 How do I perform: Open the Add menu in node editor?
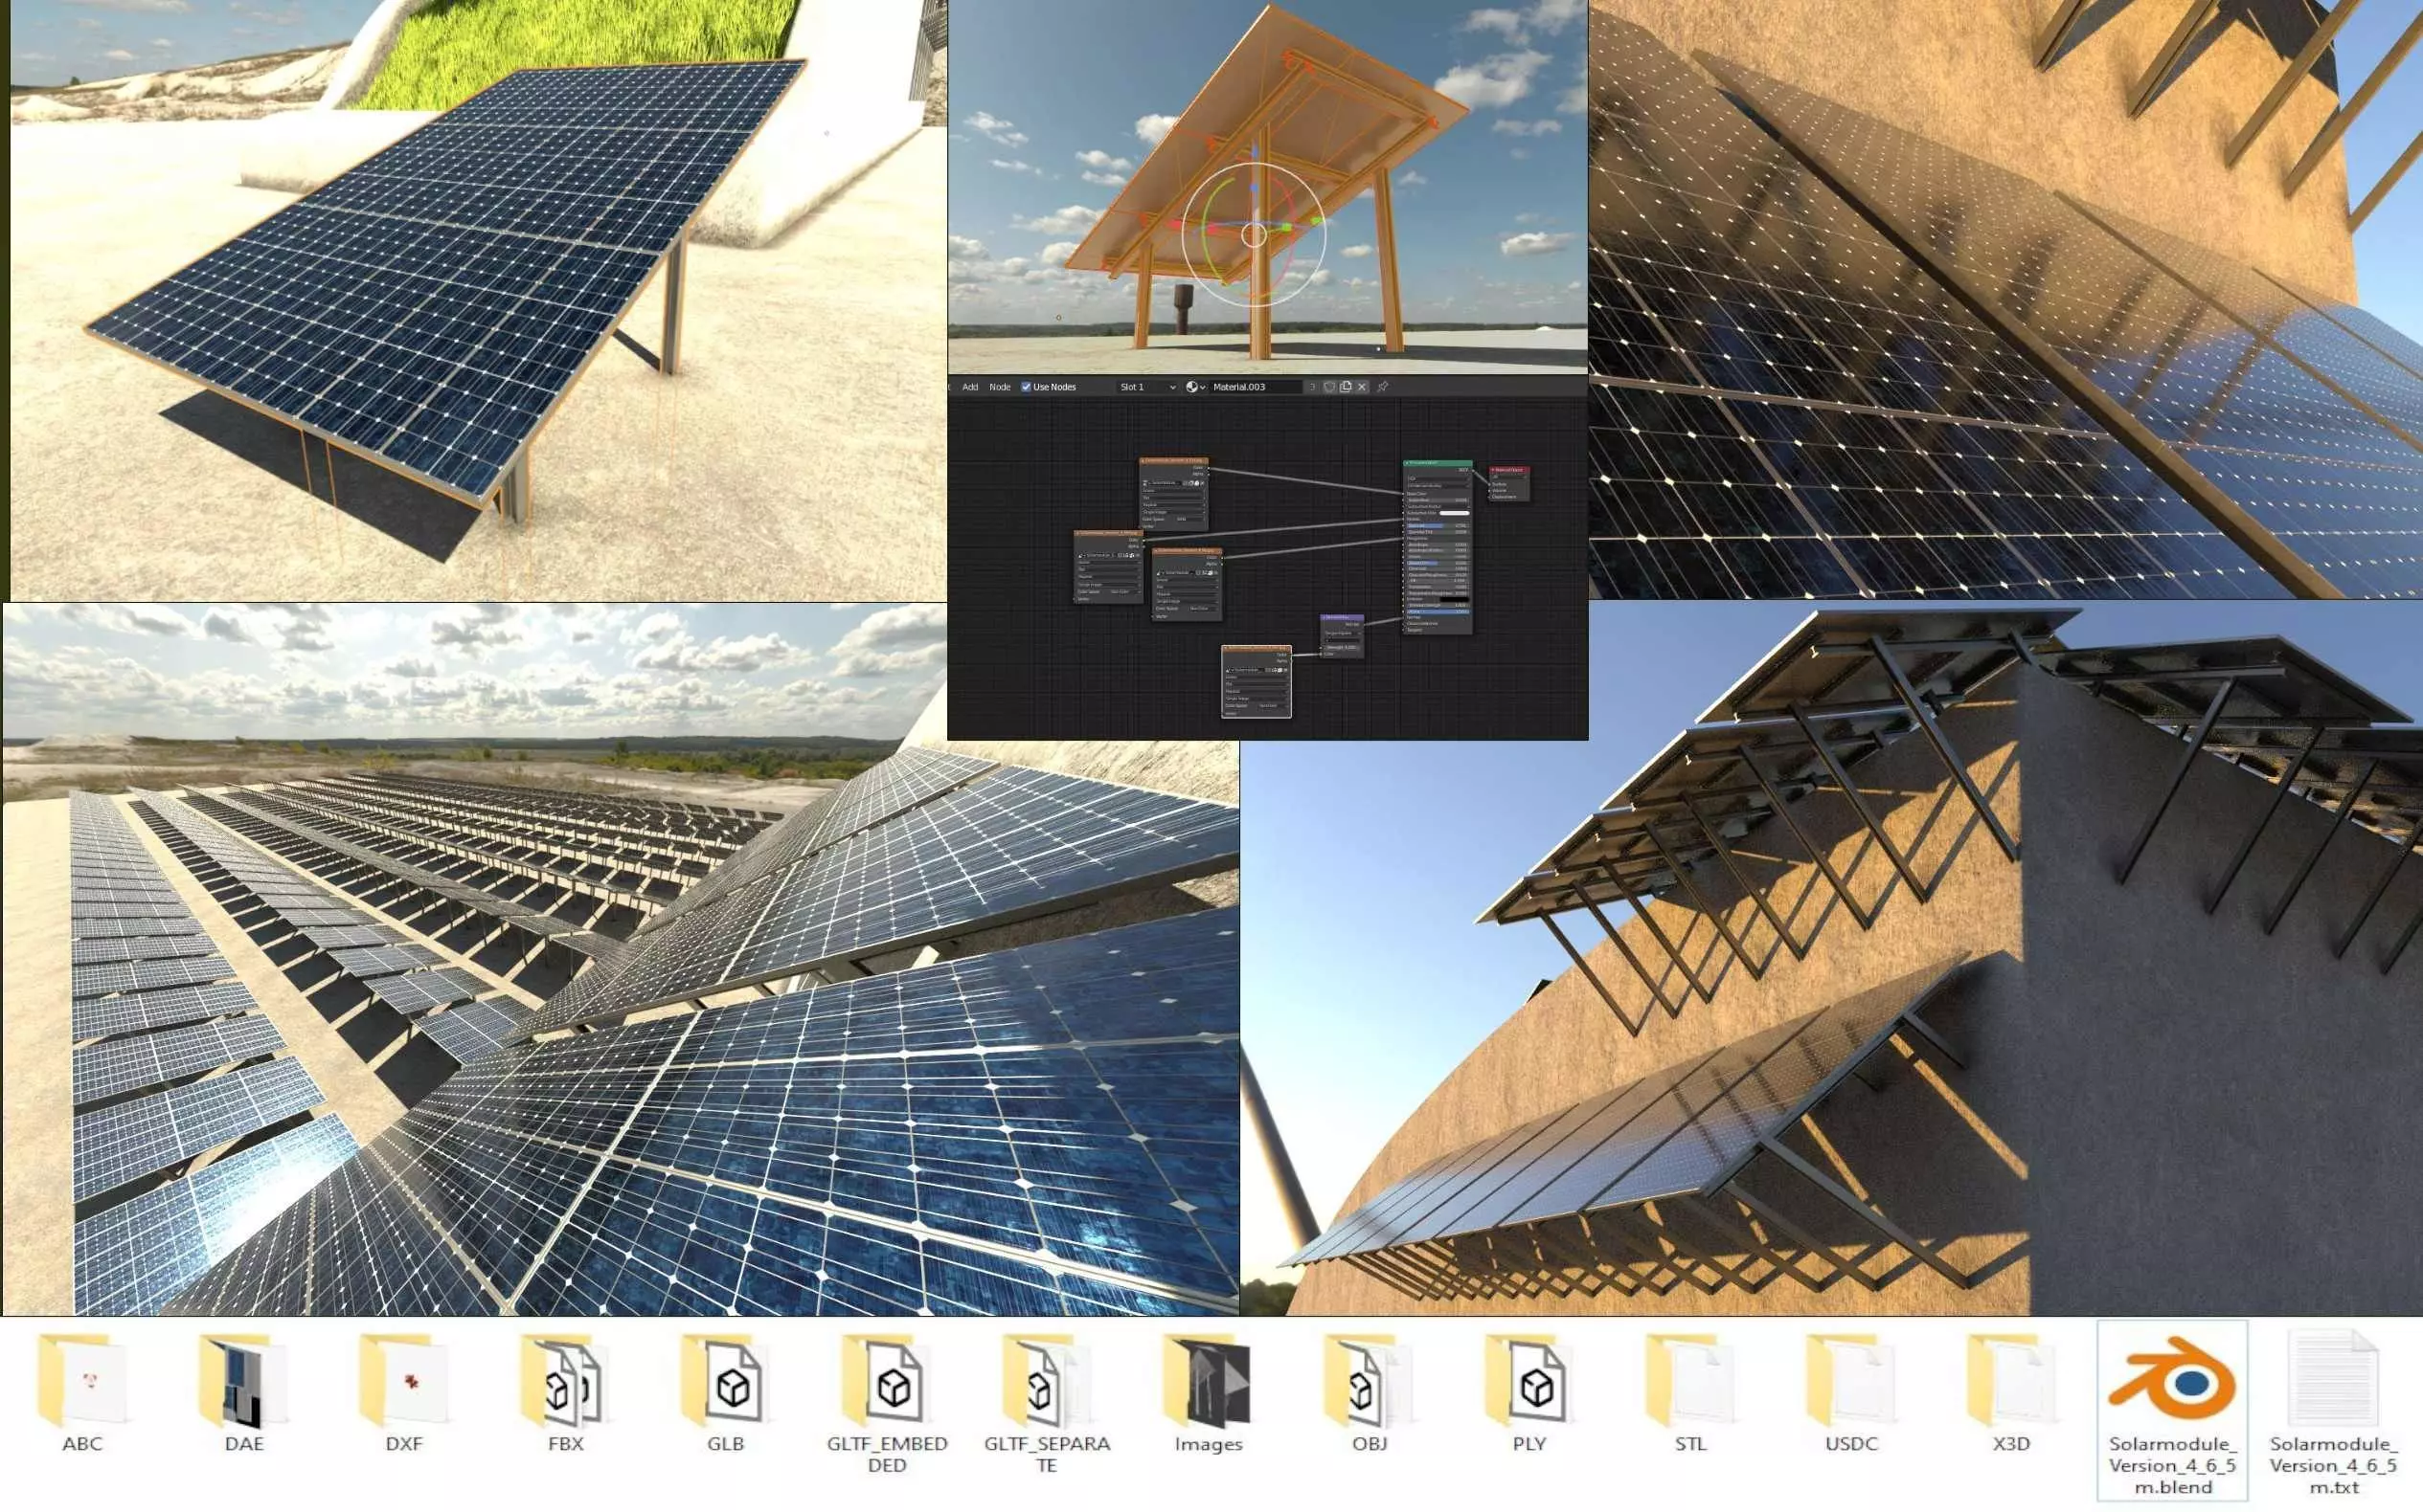pos(971,387)
